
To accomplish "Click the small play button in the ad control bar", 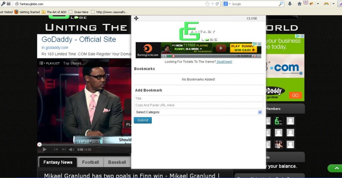I will pos(164,56).
